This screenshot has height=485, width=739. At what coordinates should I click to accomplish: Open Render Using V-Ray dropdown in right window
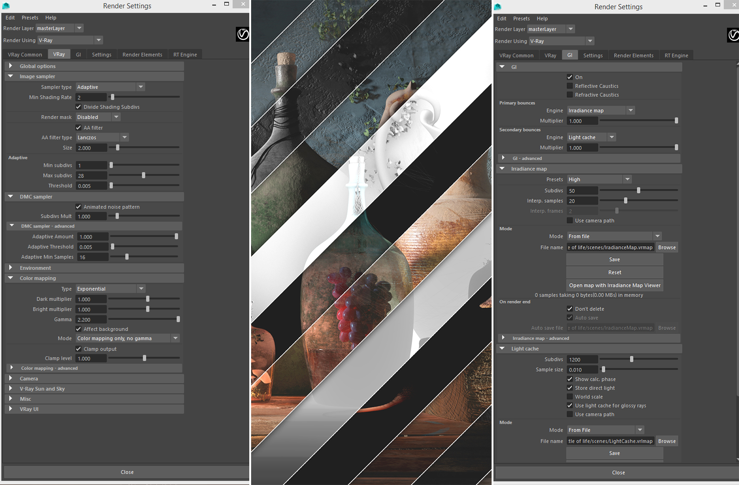pos(561,41)
